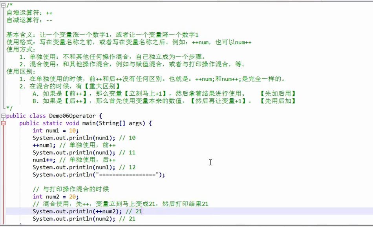Click the comment line starting '基本含义'
The height and width of the screenshot is (227, 373).
pos(102,35)
